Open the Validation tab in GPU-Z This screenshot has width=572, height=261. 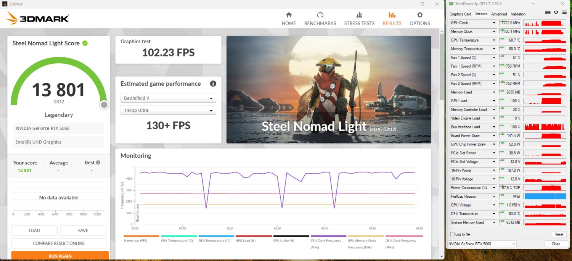518,14
